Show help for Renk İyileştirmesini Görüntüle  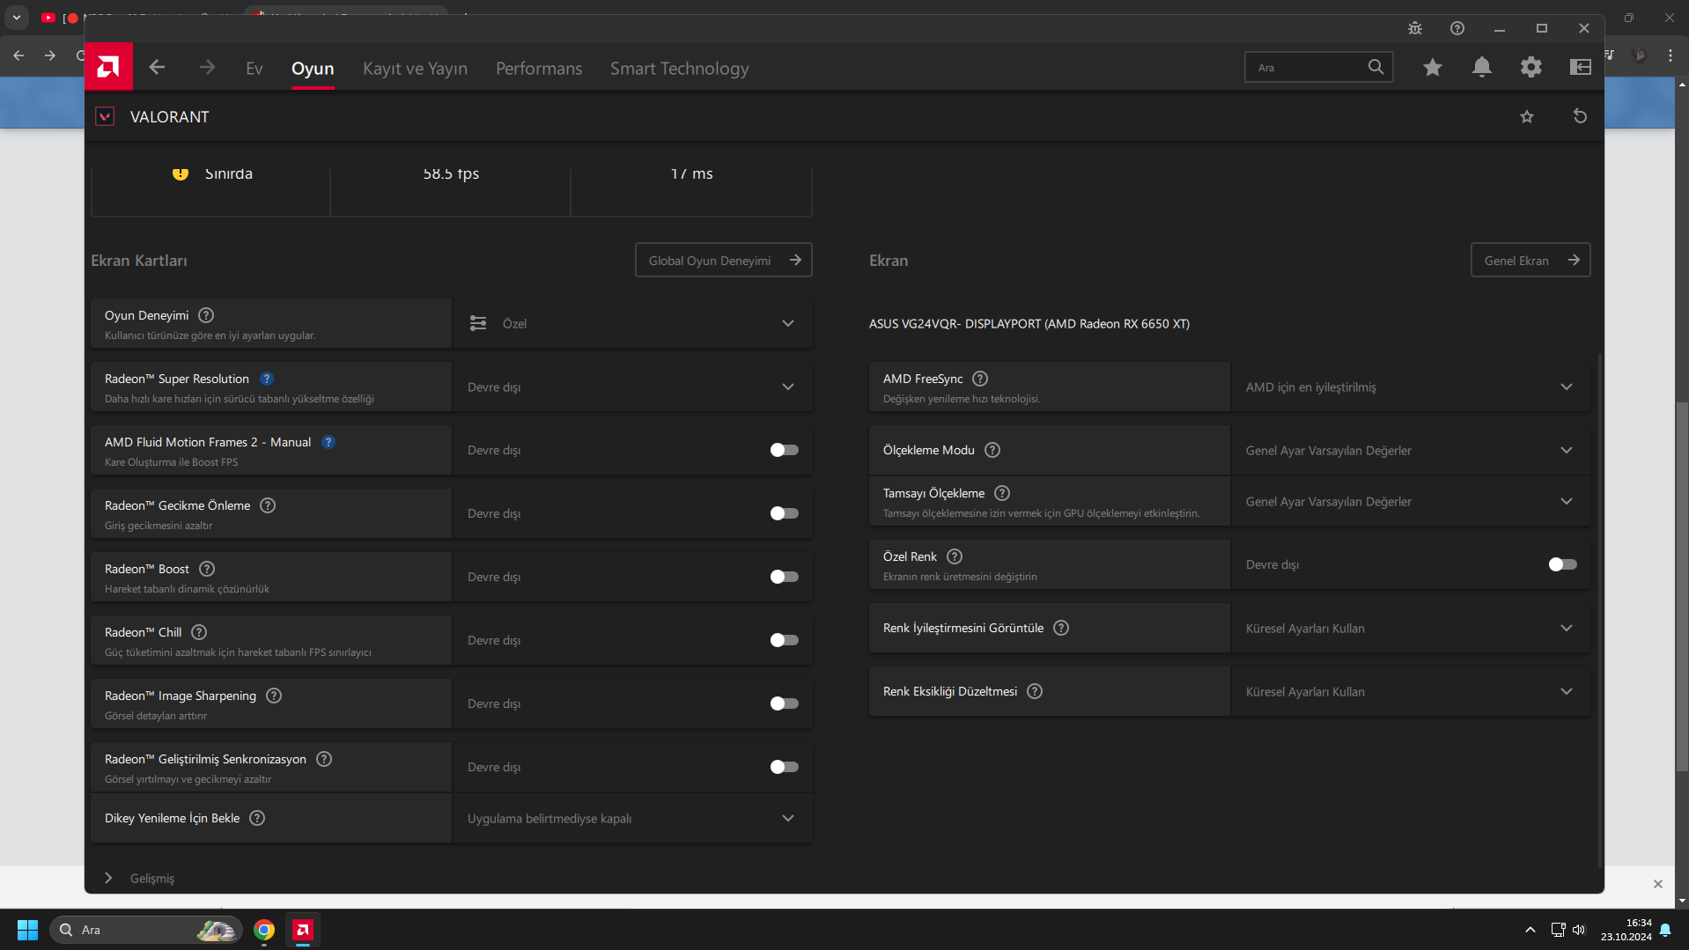pos(1061,628)
